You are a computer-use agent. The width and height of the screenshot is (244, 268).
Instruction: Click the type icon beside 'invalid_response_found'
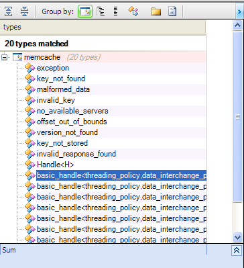click(x=30, y=154)
